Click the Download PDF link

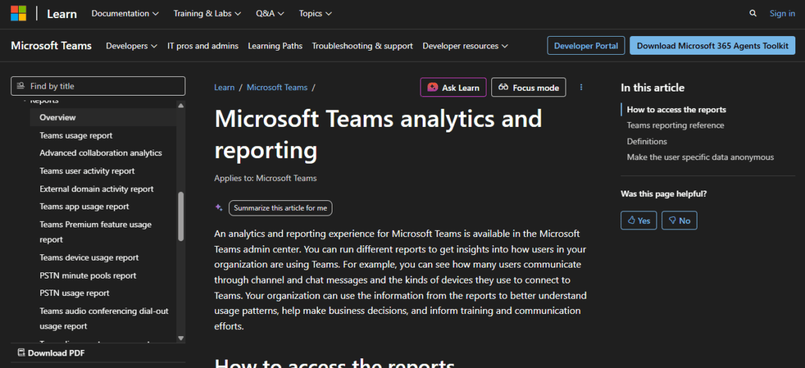51,353
